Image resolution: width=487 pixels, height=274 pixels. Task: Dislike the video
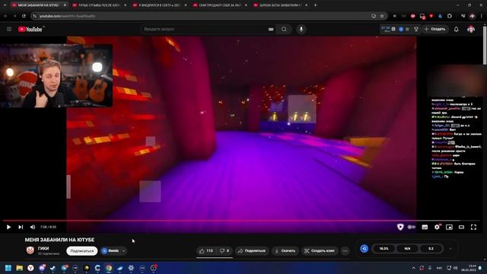[224, 250]
